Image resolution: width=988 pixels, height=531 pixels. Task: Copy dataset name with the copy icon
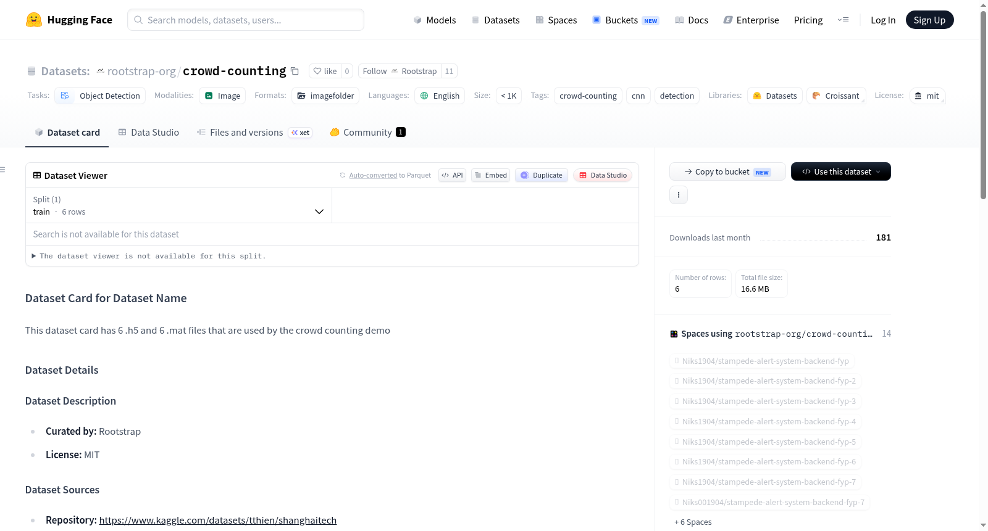(x=295, y=71)
